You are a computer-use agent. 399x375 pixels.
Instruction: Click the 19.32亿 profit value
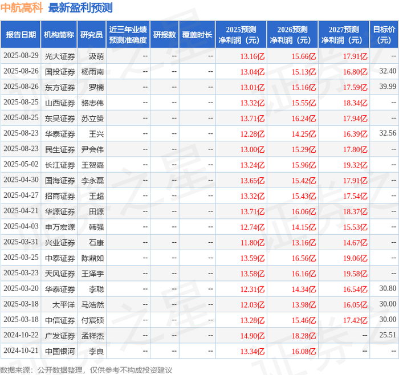[355, 165]
